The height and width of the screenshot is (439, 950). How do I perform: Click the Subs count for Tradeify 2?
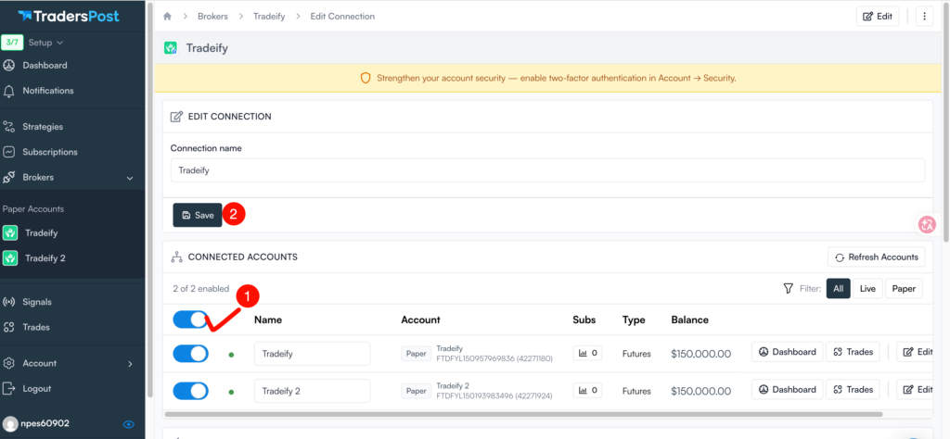(586, 390)
